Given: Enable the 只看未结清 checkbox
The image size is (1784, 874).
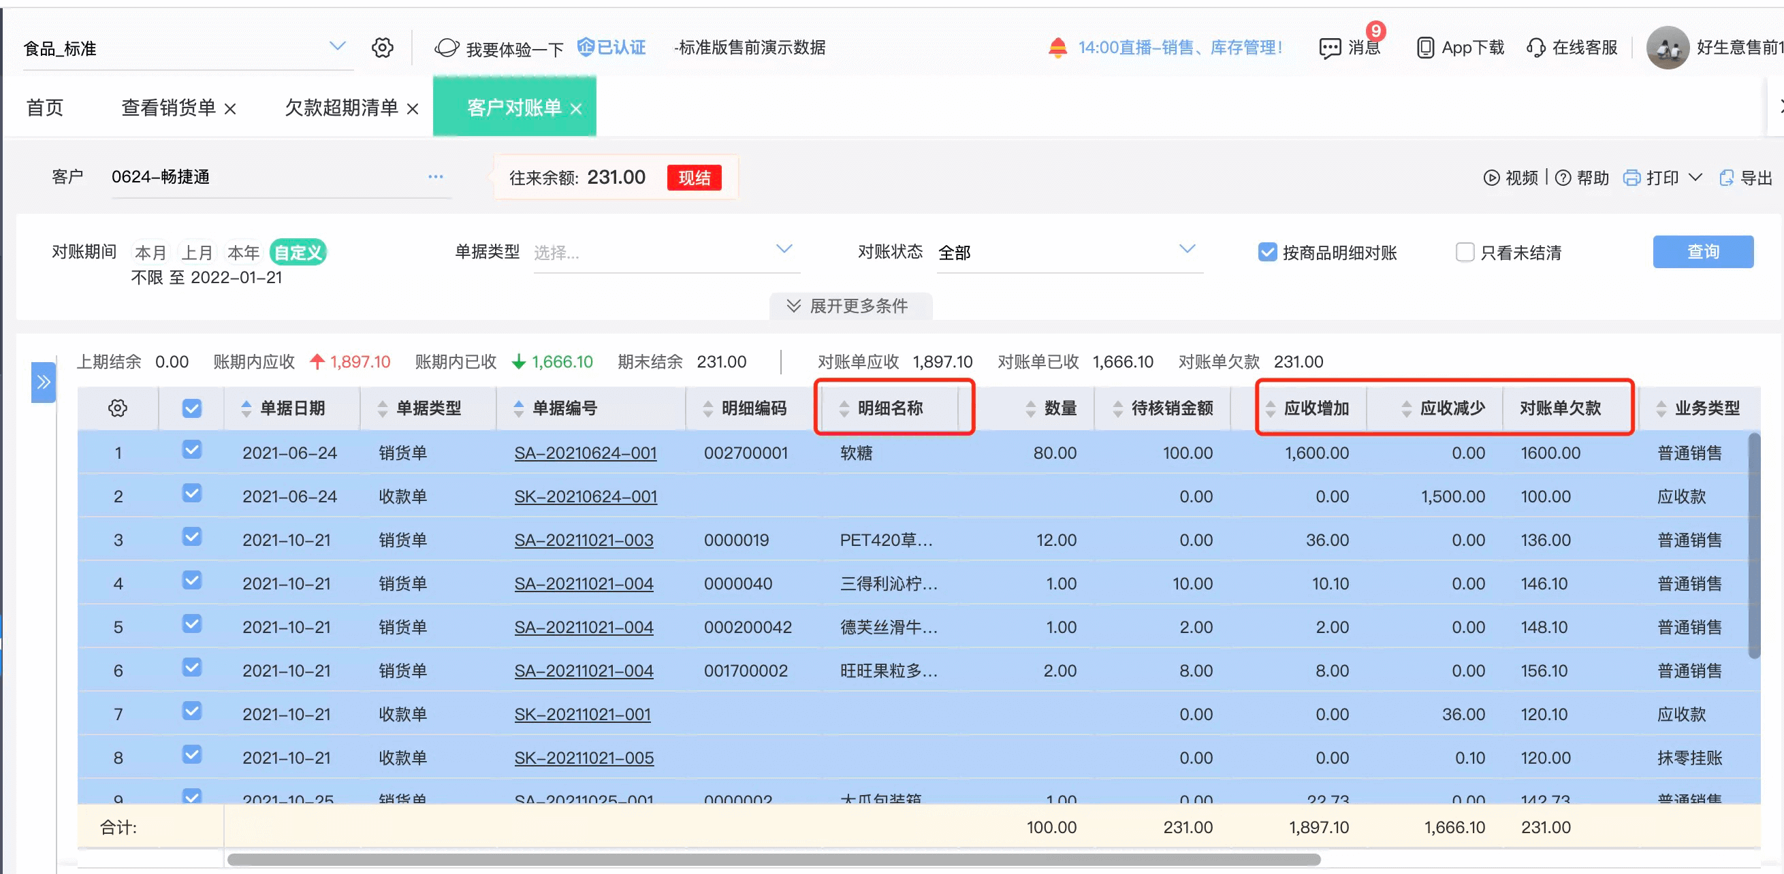Looking at the screenshot, I should 1465,252.
